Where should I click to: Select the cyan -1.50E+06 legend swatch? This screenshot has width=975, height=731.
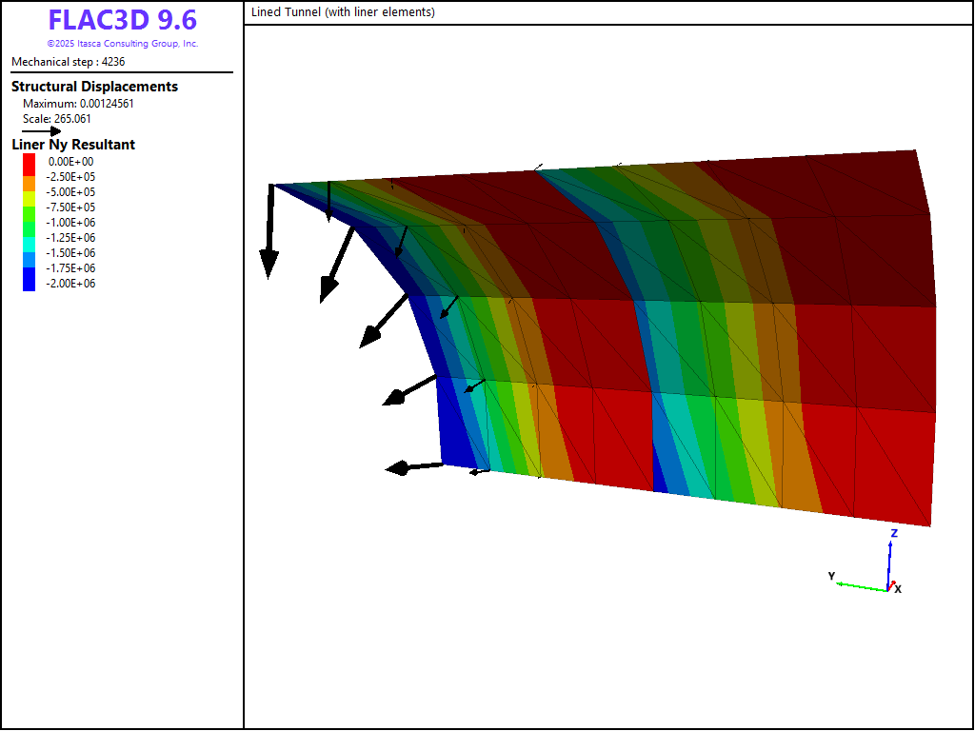coord(29,252)
